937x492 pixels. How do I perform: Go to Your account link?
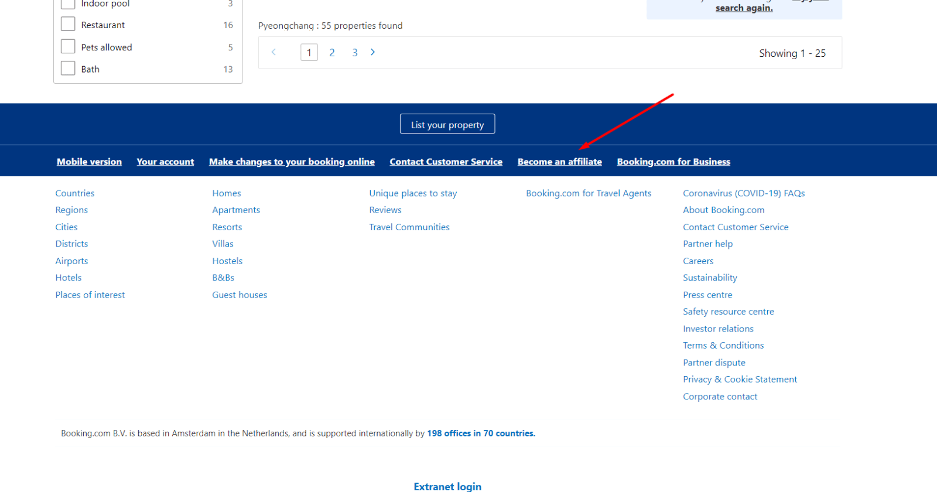click(165, 162)
